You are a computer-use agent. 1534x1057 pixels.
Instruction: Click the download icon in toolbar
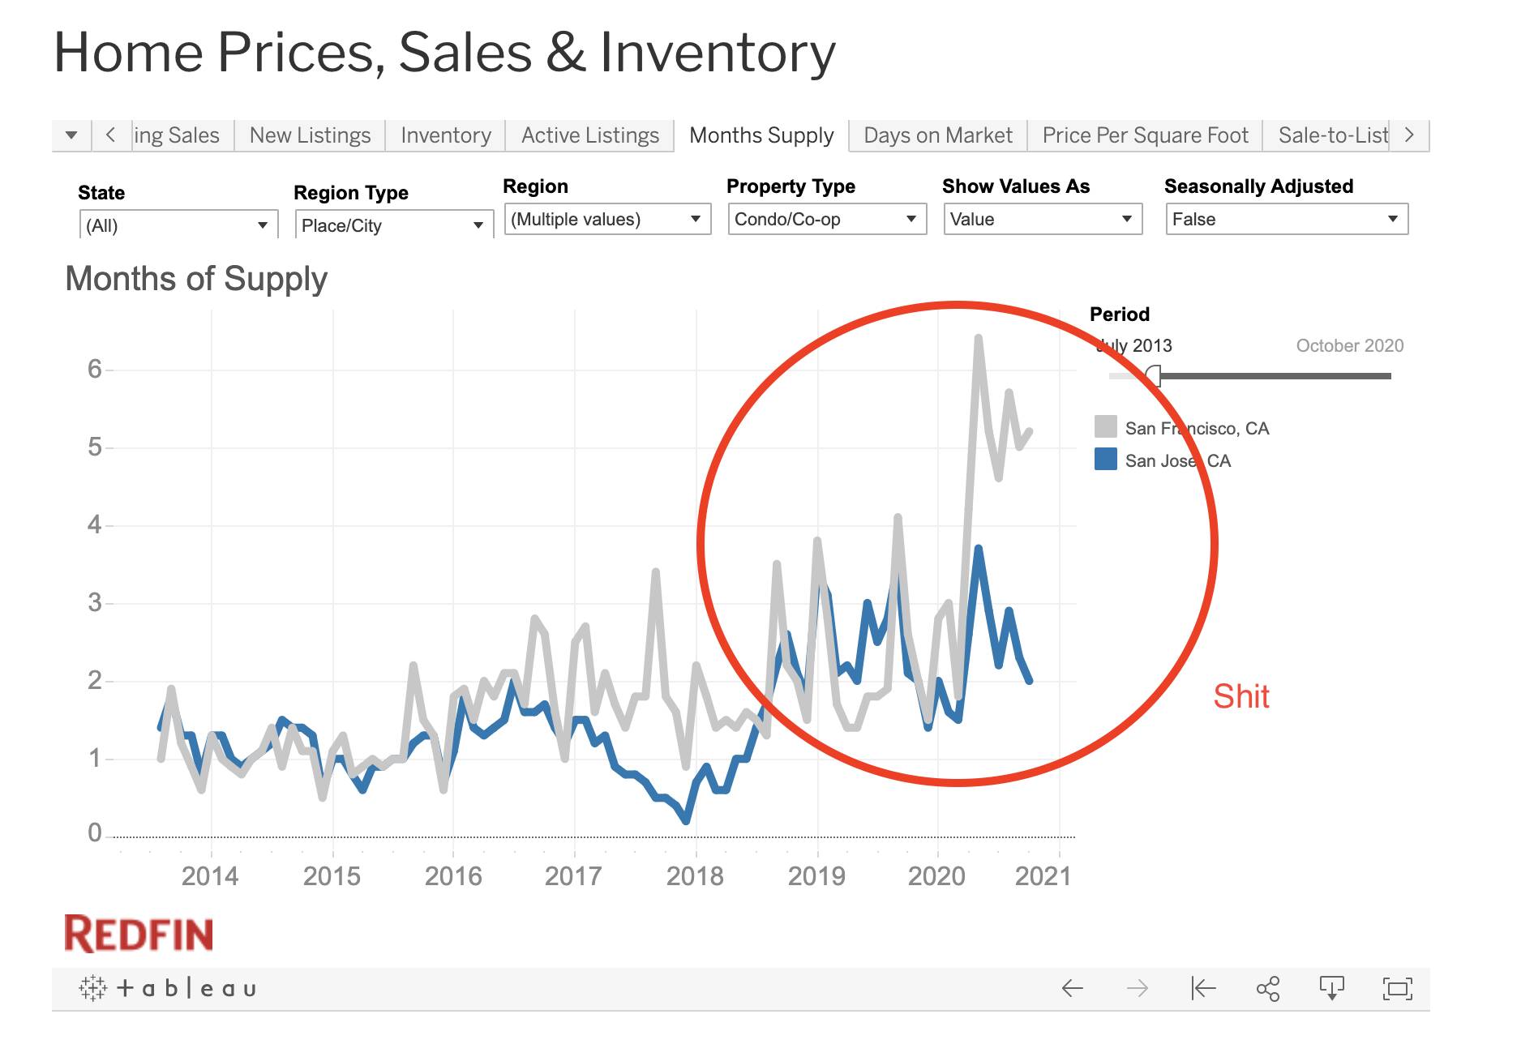(x=1331, y=988)
